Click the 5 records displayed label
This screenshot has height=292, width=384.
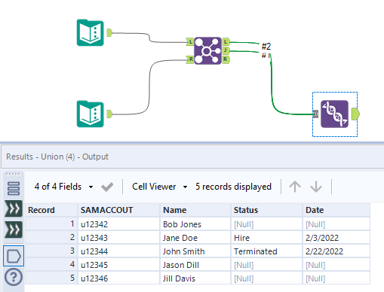pyautogui.click(x=233, y=187)
